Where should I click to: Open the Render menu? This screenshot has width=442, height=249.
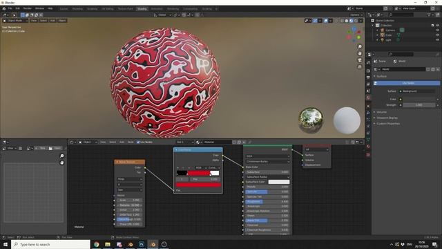pos(28,8)
